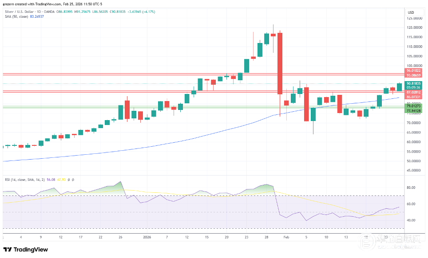
Task: Click the TradingView logo at bottom left
Action: click(25, 250)
